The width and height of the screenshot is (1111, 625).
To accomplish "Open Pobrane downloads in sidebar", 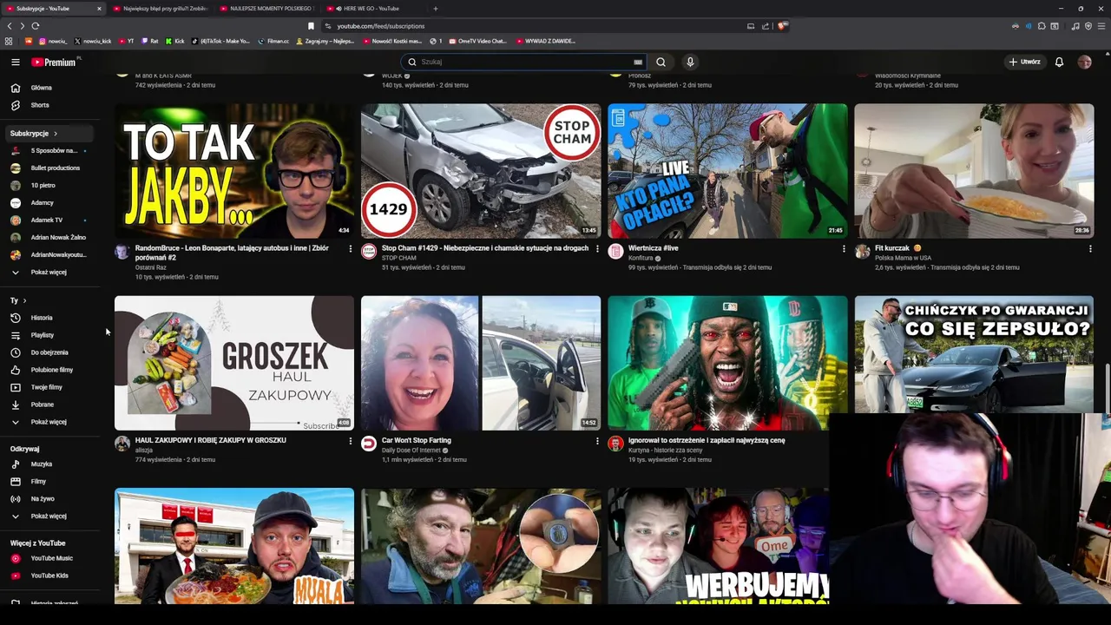I will 49,405.
